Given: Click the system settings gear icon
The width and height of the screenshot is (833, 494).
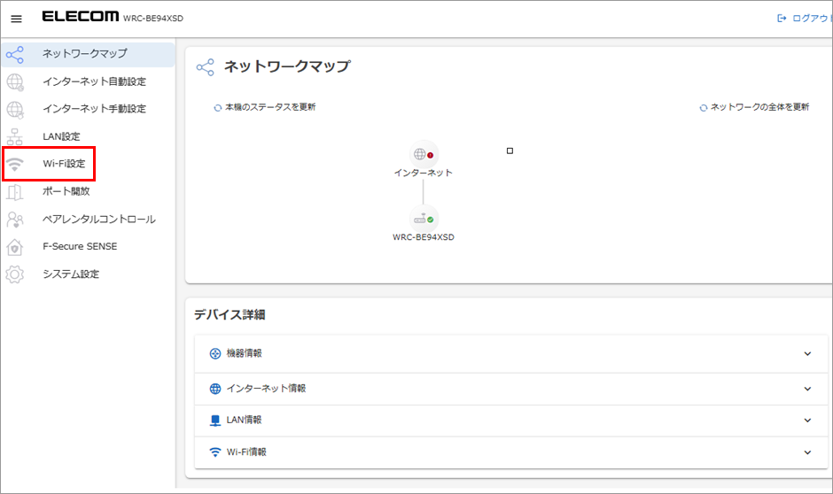Looking at the screenshot, I should tap(15, 274).
